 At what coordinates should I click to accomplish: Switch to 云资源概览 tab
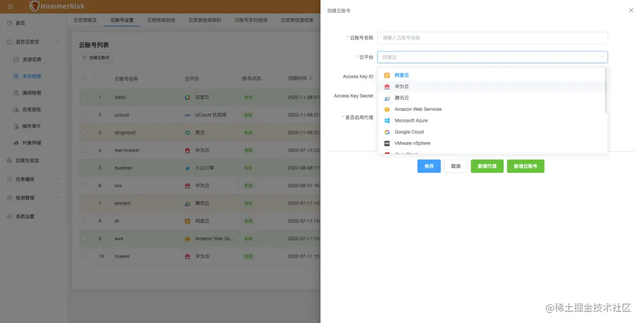85,20
